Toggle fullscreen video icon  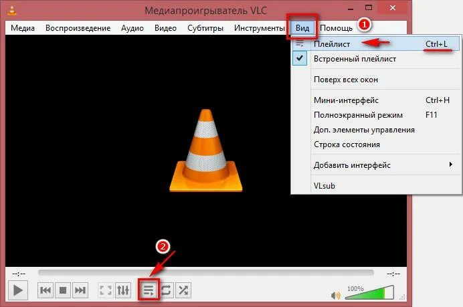(x=106, y=290)
